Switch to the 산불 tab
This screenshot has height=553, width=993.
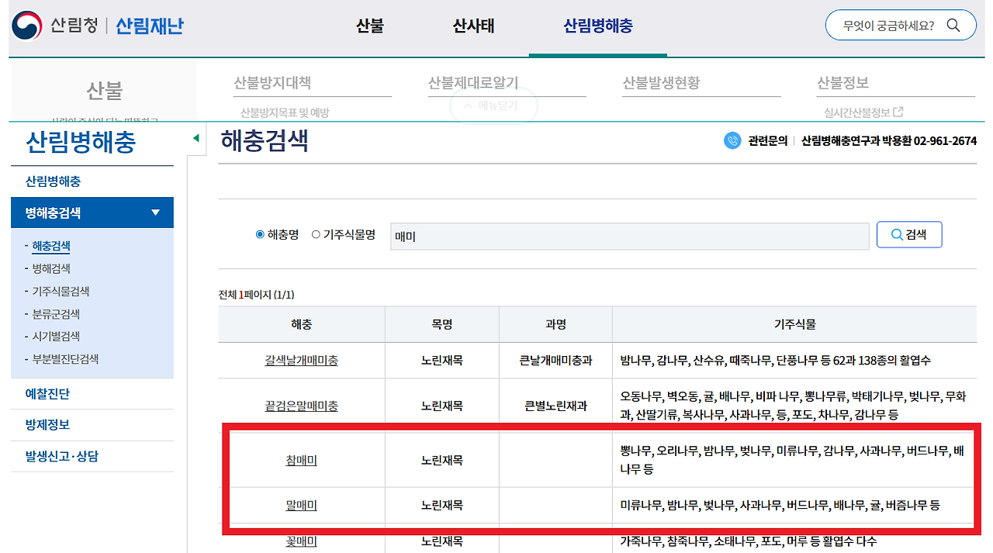369,25
